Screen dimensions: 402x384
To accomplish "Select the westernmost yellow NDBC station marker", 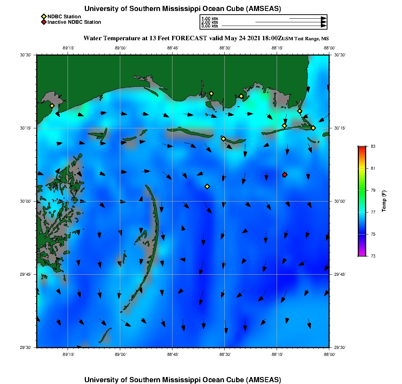I will [52, 106].
